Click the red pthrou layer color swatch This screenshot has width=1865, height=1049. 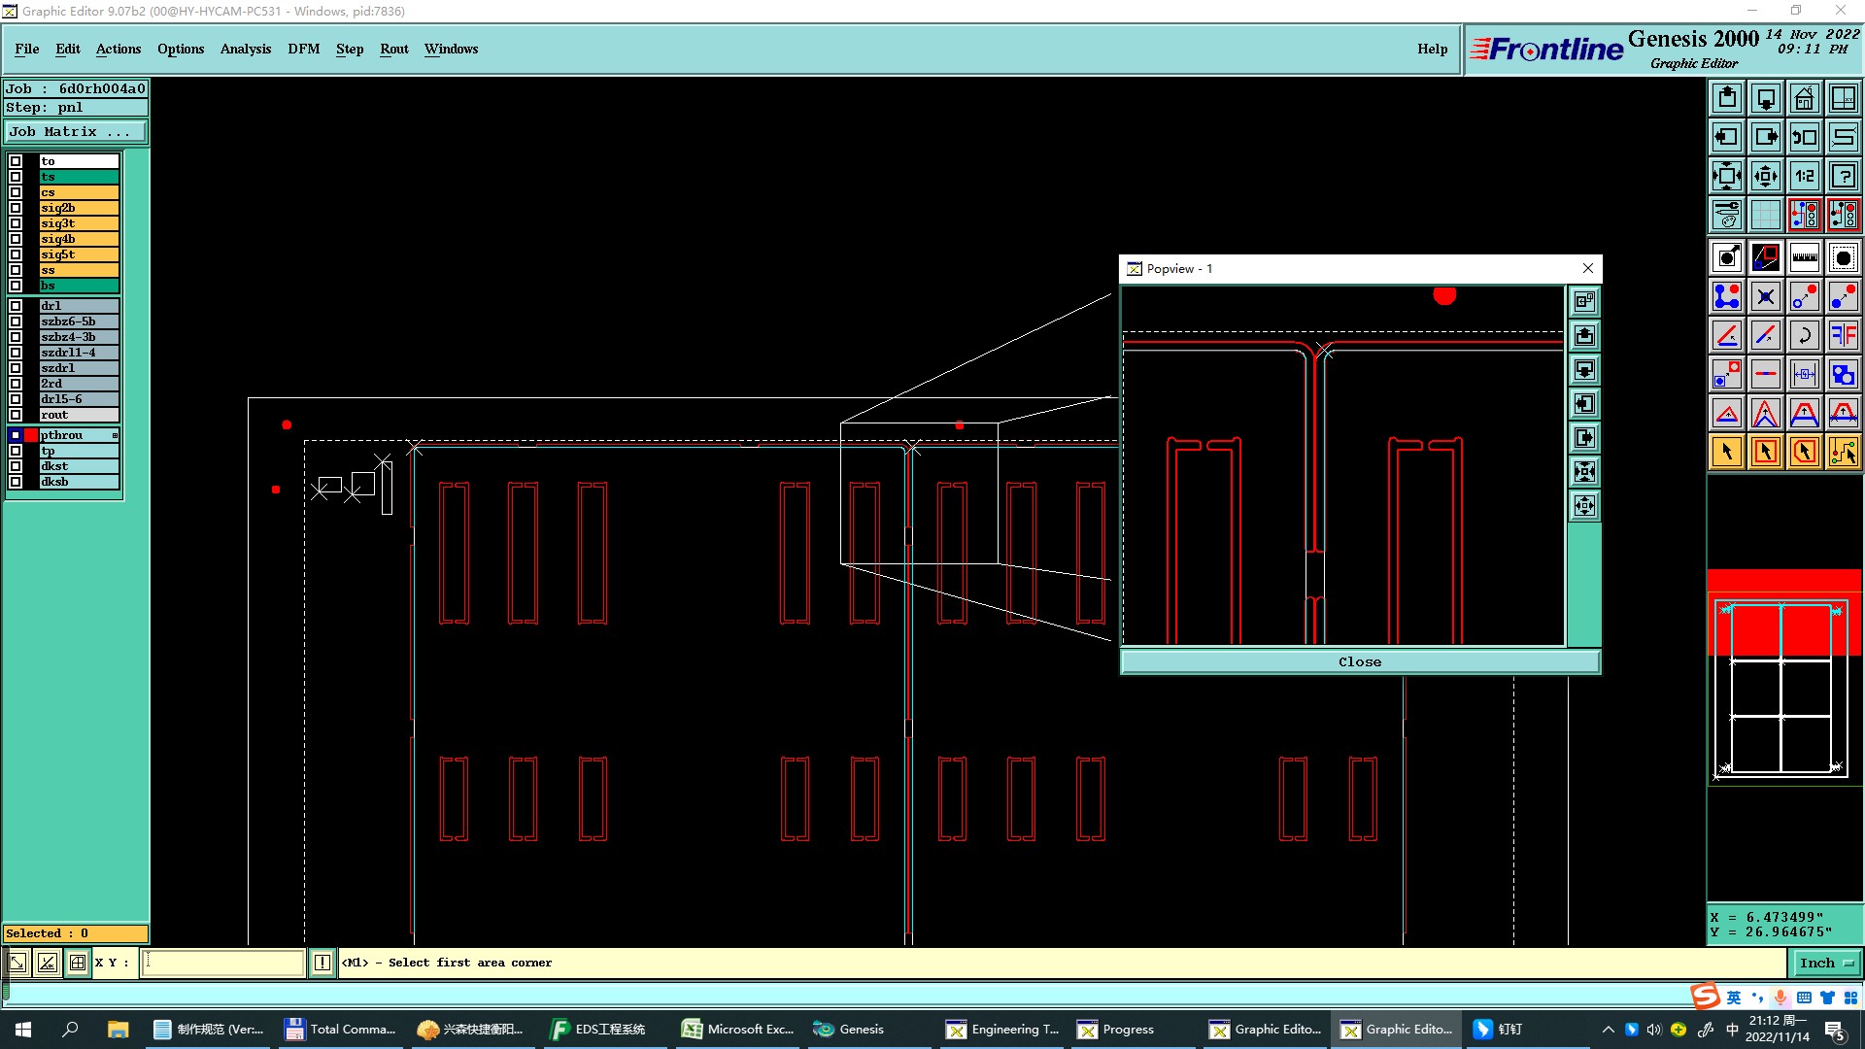(x=31, y=435)
